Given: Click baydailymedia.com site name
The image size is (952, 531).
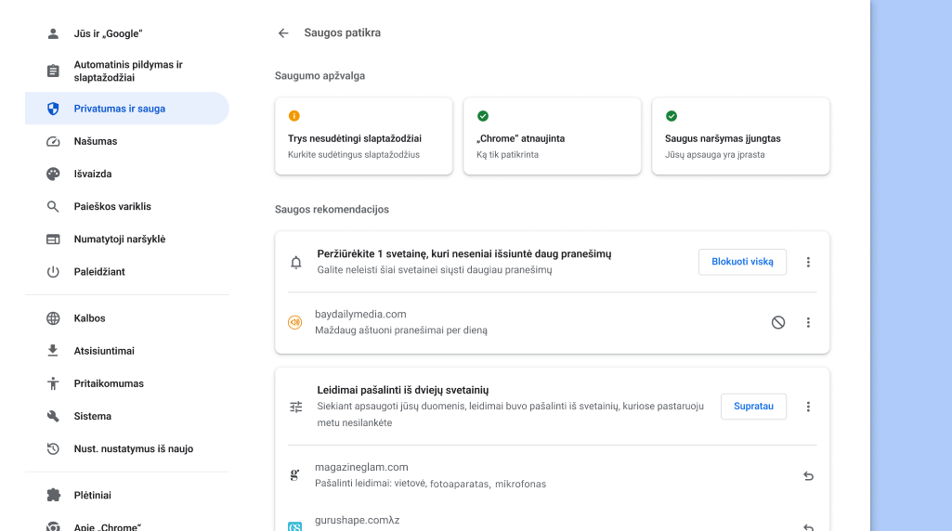Looking at the screenshot, I should click(360, 315).
